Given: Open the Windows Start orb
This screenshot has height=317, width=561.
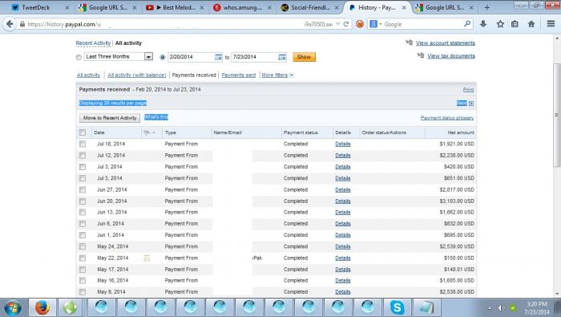Looking at the screenshot, I should (13, 307).
